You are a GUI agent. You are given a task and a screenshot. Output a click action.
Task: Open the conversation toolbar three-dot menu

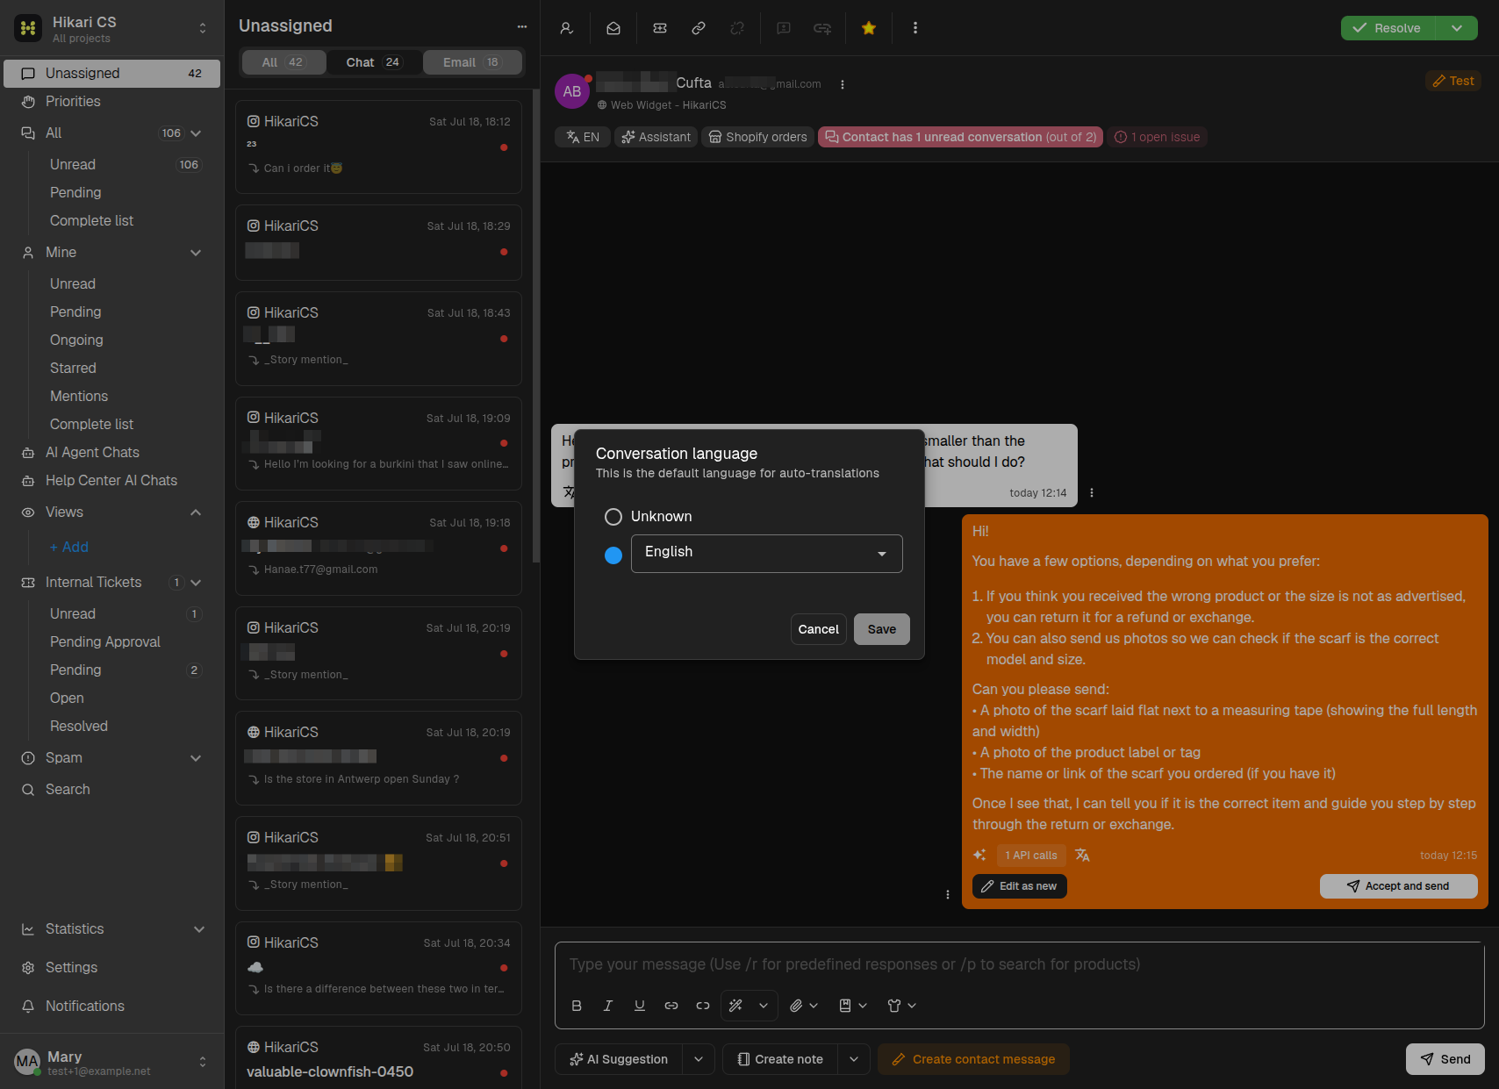[x=915, y=28]
